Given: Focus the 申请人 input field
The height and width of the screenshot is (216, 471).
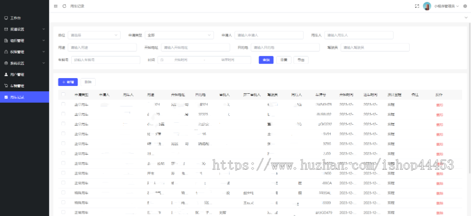Looking at the screenshot, I should pos(269,35).
